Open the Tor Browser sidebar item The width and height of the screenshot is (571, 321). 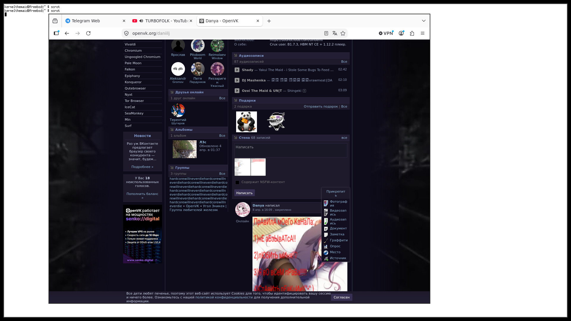pos(143,101)
